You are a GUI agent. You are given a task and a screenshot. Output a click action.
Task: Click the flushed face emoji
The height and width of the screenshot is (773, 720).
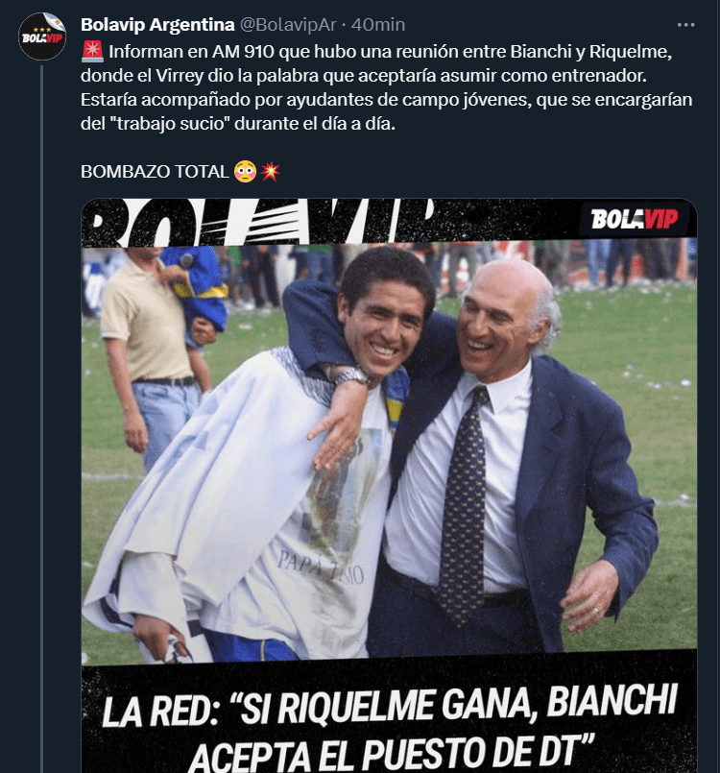pos(246,172)
